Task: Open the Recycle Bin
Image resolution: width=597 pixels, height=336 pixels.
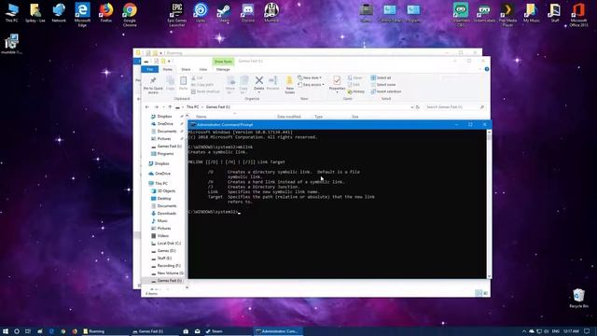Action: [578, 299]
